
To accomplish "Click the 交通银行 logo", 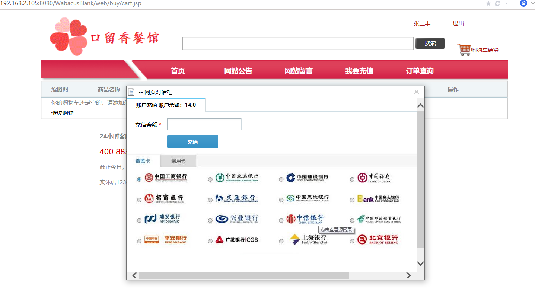I will pos(236,198).
